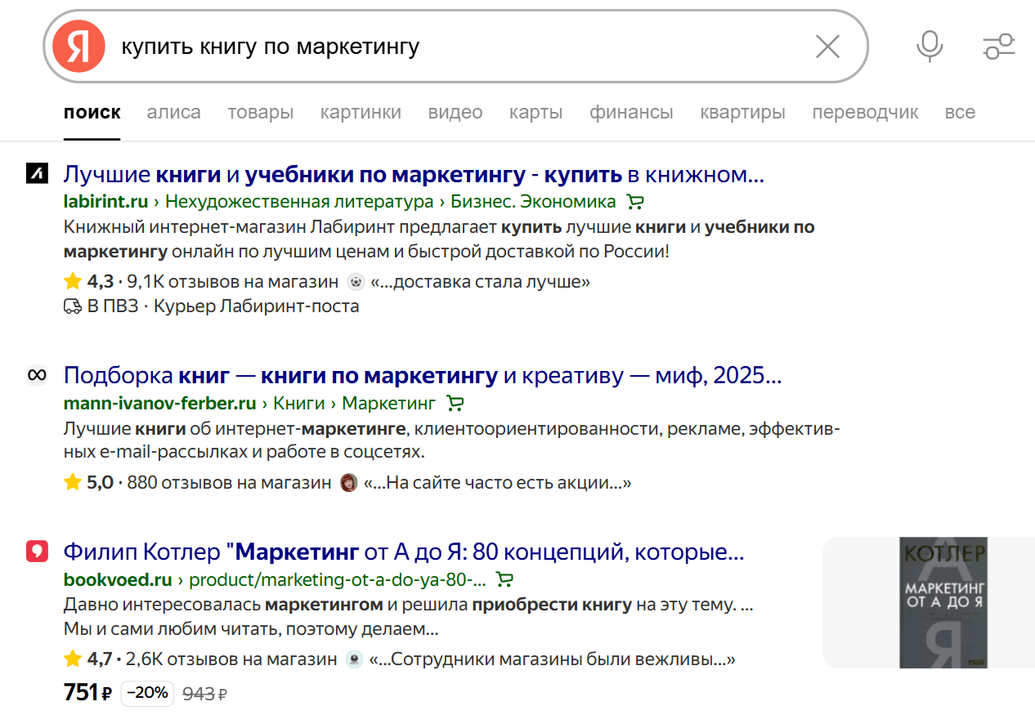Open the bookvoed.ru domain link
Viewport: 1035px width, 715px height.
tap(118, 579)
